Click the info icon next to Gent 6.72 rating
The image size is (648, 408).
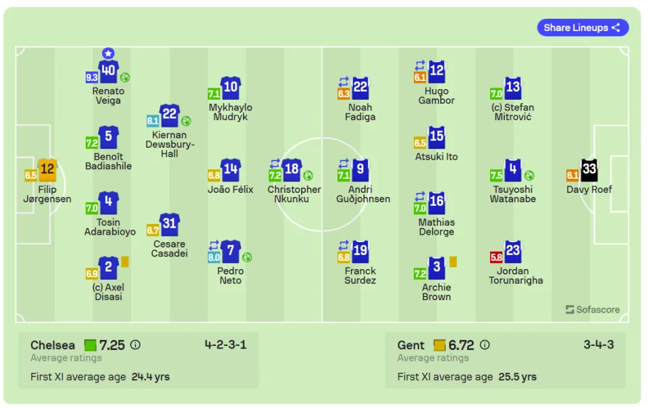485,345
